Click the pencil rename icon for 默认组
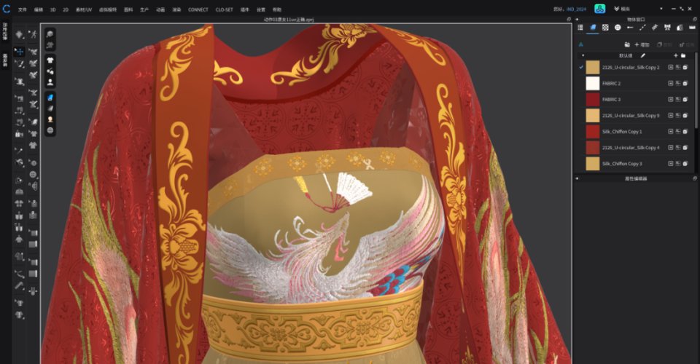This screenshot has width=700, height=364. tap(643, 55)
